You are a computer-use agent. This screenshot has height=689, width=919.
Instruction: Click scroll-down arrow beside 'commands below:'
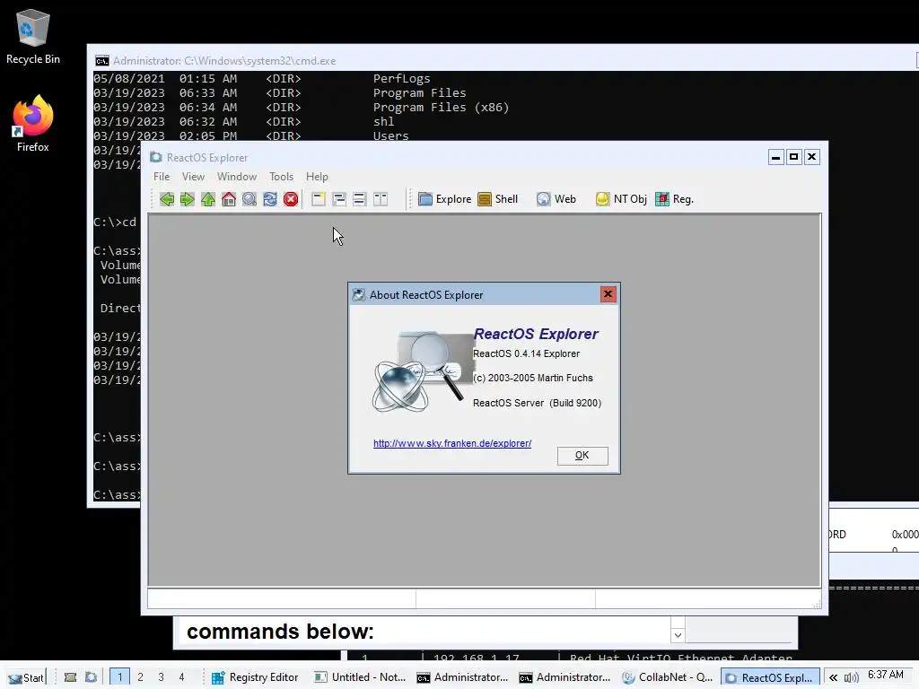tap(678, 635)
